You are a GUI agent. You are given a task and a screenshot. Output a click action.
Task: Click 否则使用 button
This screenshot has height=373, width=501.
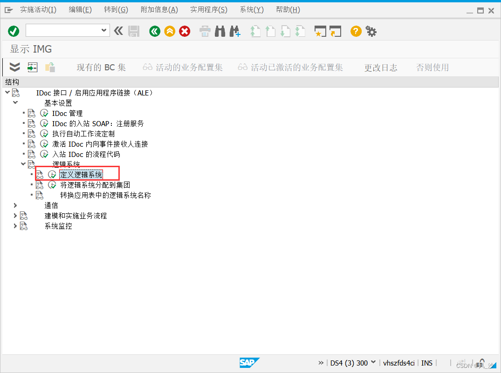point(432,68)
